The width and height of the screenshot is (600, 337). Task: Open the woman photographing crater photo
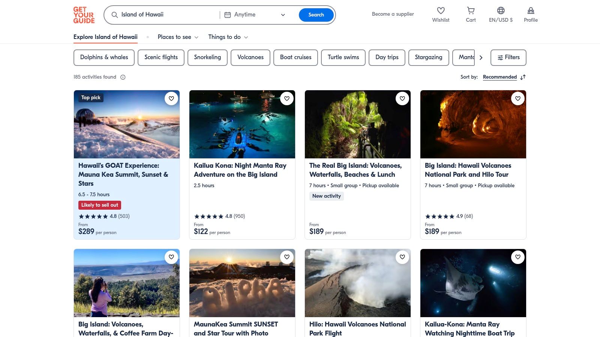[127, 283]
